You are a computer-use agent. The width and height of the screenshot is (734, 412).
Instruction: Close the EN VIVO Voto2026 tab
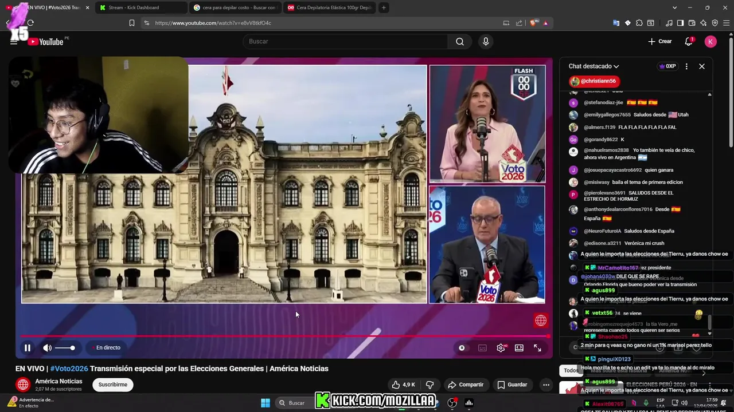87,7
